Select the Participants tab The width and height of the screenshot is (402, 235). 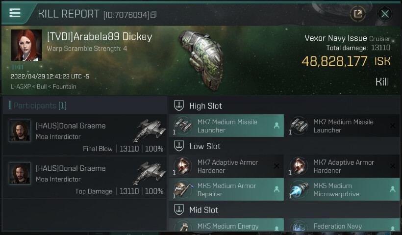[38, 105]
